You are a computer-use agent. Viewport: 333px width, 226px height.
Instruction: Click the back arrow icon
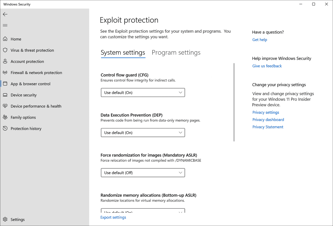5,14
